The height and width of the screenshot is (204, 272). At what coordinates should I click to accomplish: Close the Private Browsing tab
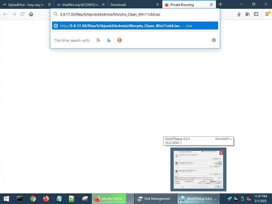point(211,5)
